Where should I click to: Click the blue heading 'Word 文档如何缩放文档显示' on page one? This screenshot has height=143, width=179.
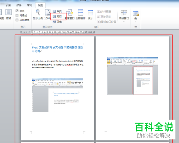pos(57,49)
